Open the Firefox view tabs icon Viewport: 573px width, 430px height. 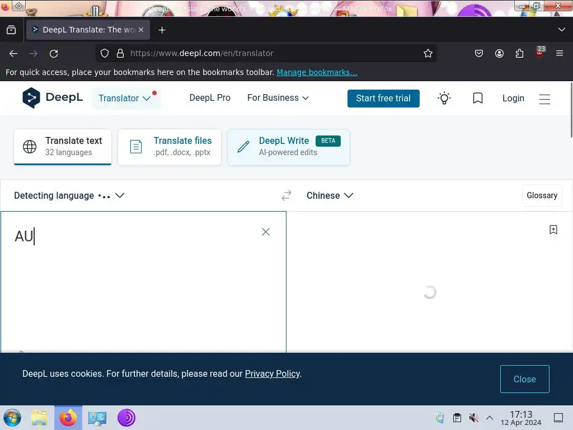pyautogui.click(x=11, y=30)
